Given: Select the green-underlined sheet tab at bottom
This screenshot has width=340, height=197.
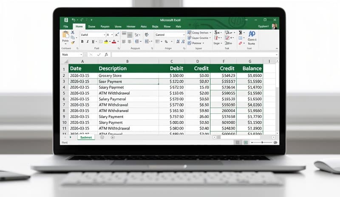Looking at the screenshot, I should [86, 138].
